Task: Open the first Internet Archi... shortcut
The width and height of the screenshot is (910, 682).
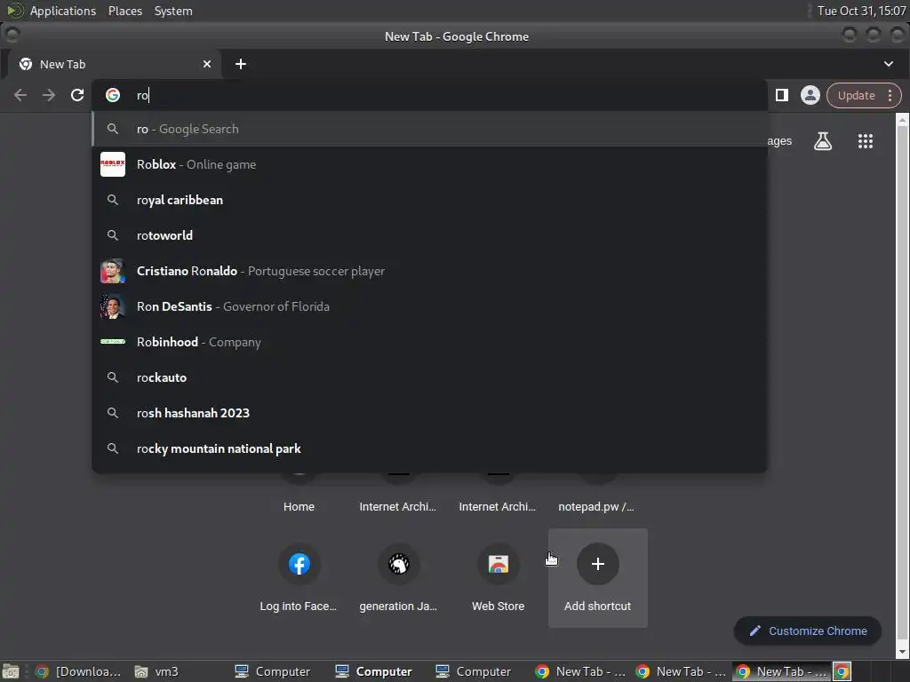Action: pyautogui.click(x=398, y=506)
